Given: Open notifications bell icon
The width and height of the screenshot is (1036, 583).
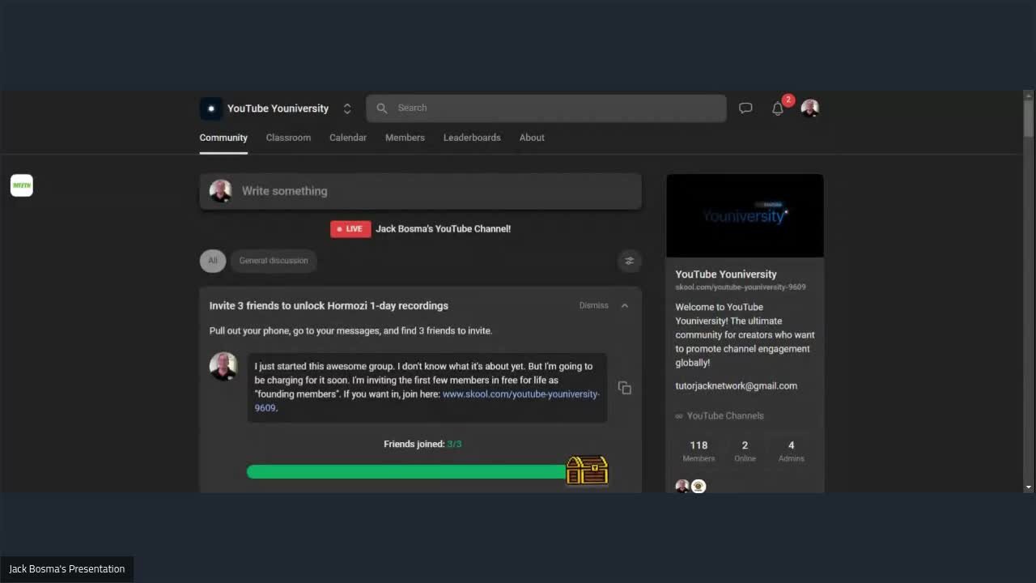Looking at the screenshot, I should [778, 109].
